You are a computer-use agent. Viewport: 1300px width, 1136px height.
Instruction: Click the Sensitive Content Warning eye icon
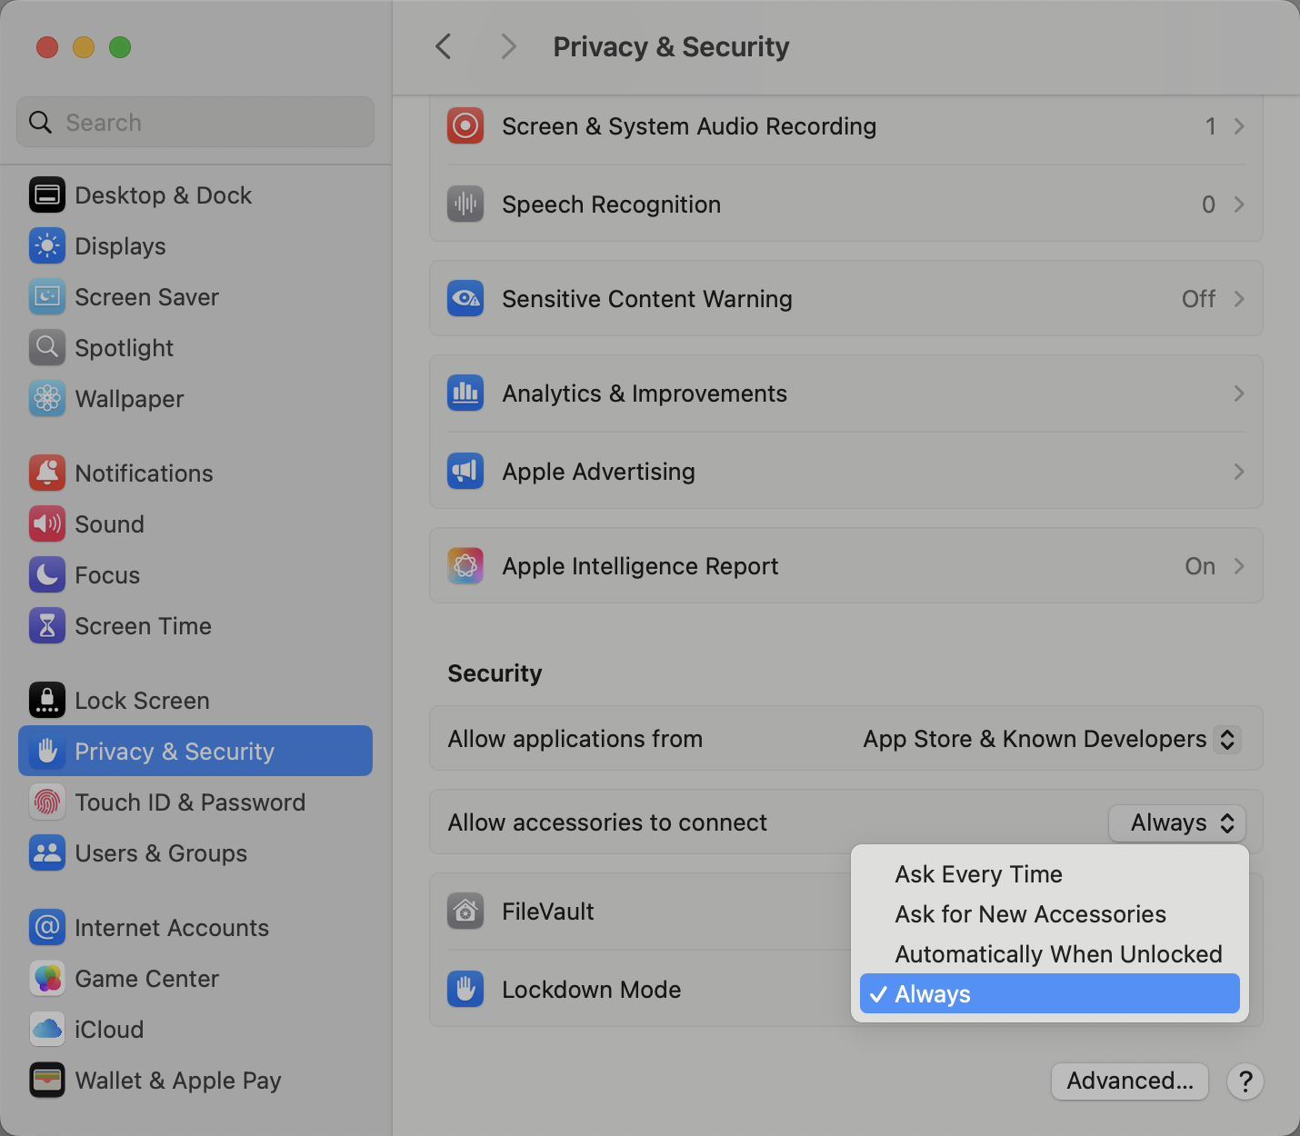point(465,299)
